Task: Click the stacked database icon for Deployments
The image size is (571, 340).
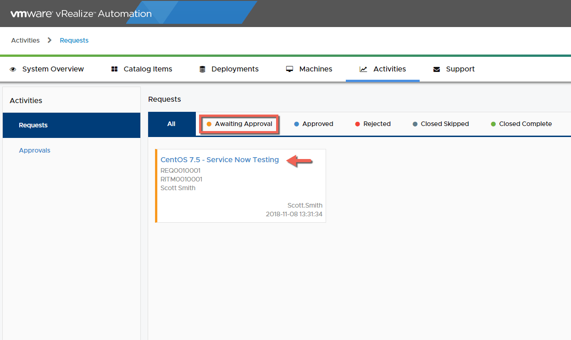Action: (202, 69)
